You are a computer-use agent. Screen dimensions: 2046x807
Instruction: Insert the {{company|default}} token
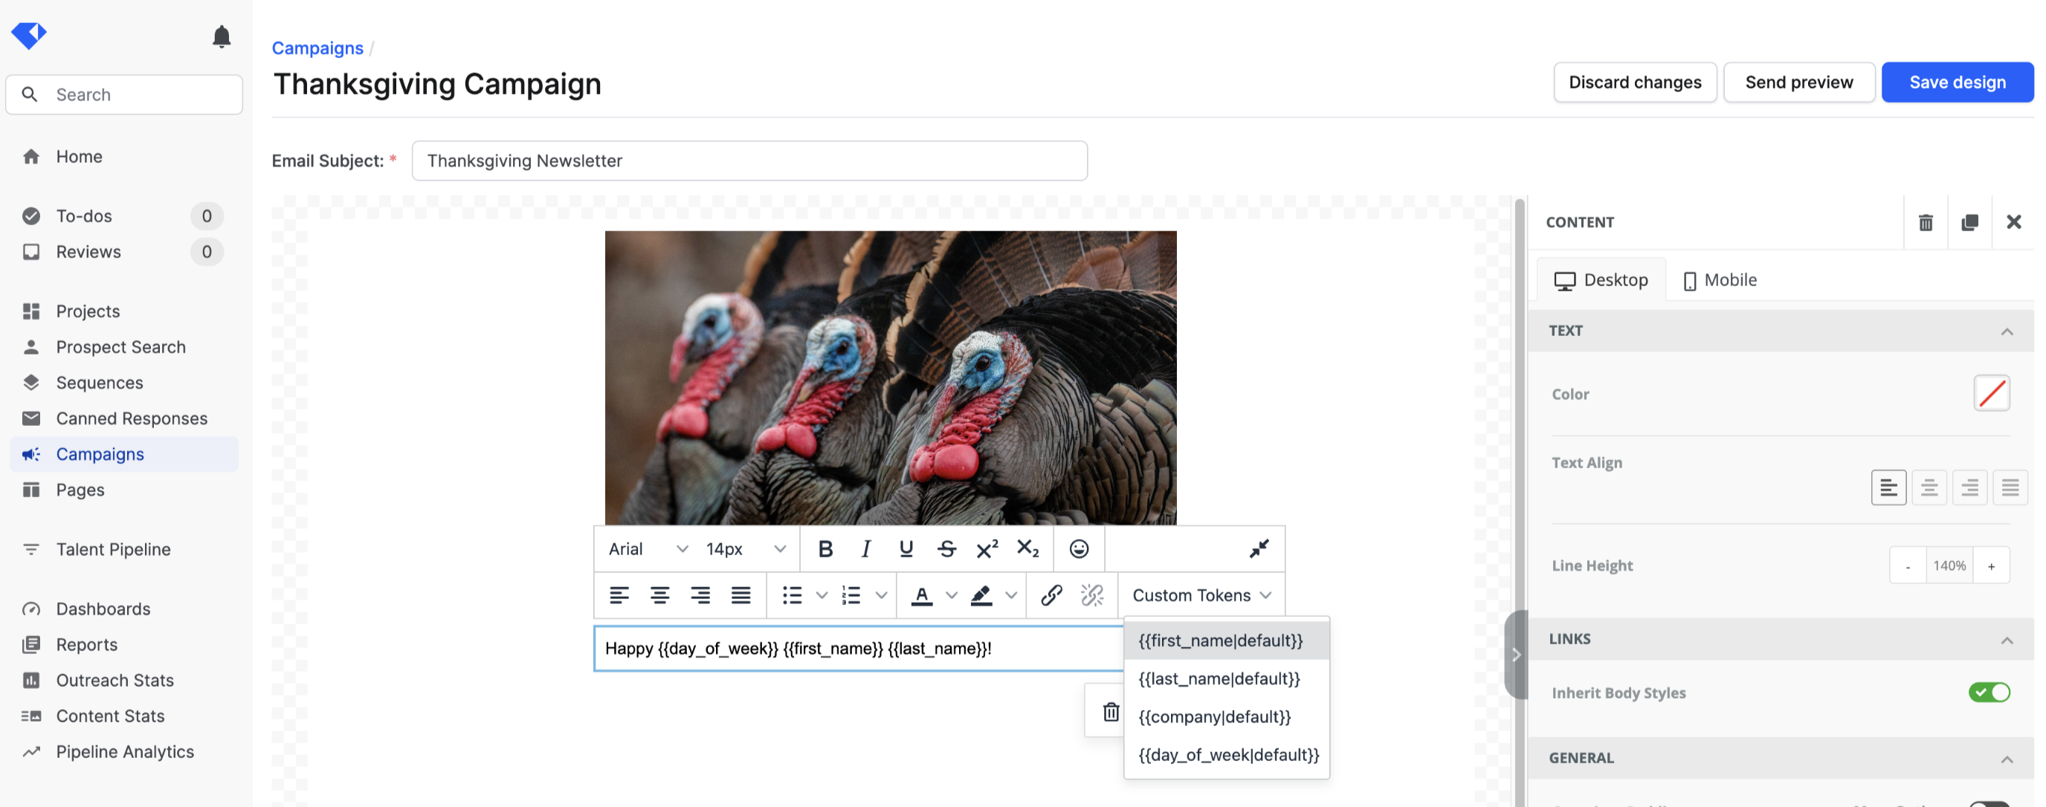(1226, 716)
